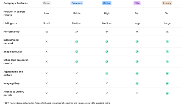This screenshot has height=105, width=184.
Task: Click the 2019 data footnote text
Action: click(57, 103)
